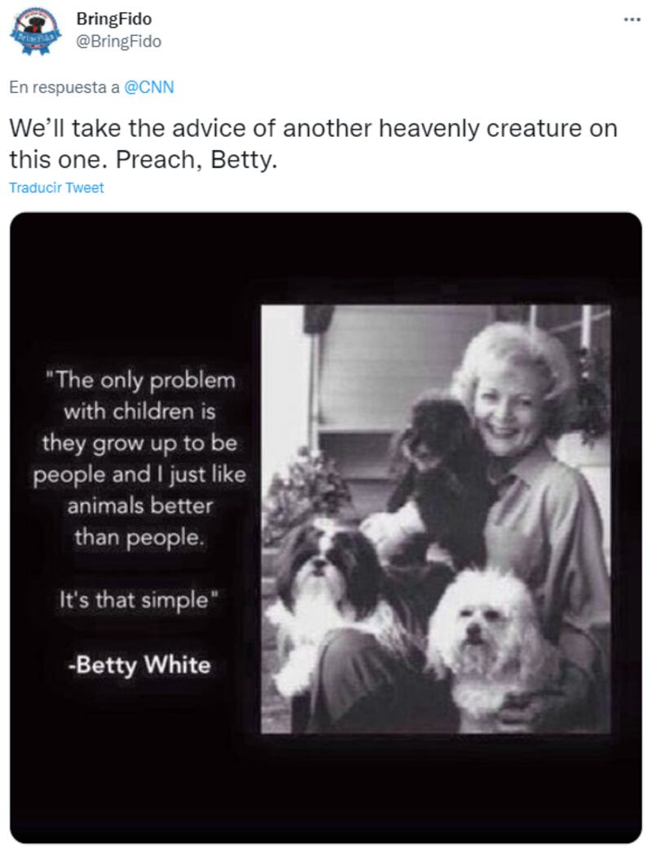652x858 pixels.
Task: Click the '-Betty White' attribution in image
Action: pos(139,666)
